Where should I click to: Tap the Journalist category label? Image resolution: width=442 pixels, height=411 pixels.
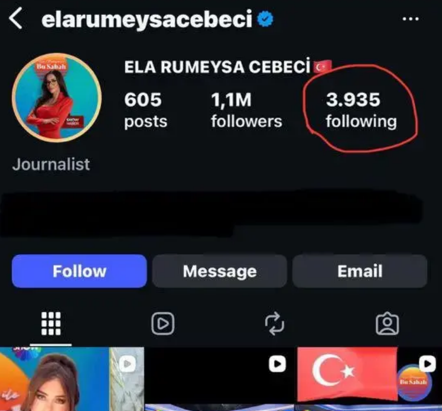pos(51,165)
